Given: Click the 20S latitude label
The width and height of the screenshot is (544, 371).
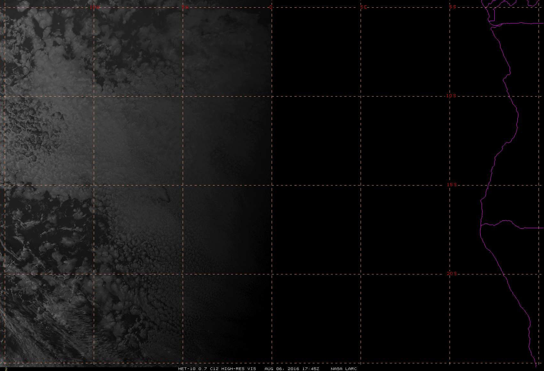Looking at the screenshot, I should 452,273.
